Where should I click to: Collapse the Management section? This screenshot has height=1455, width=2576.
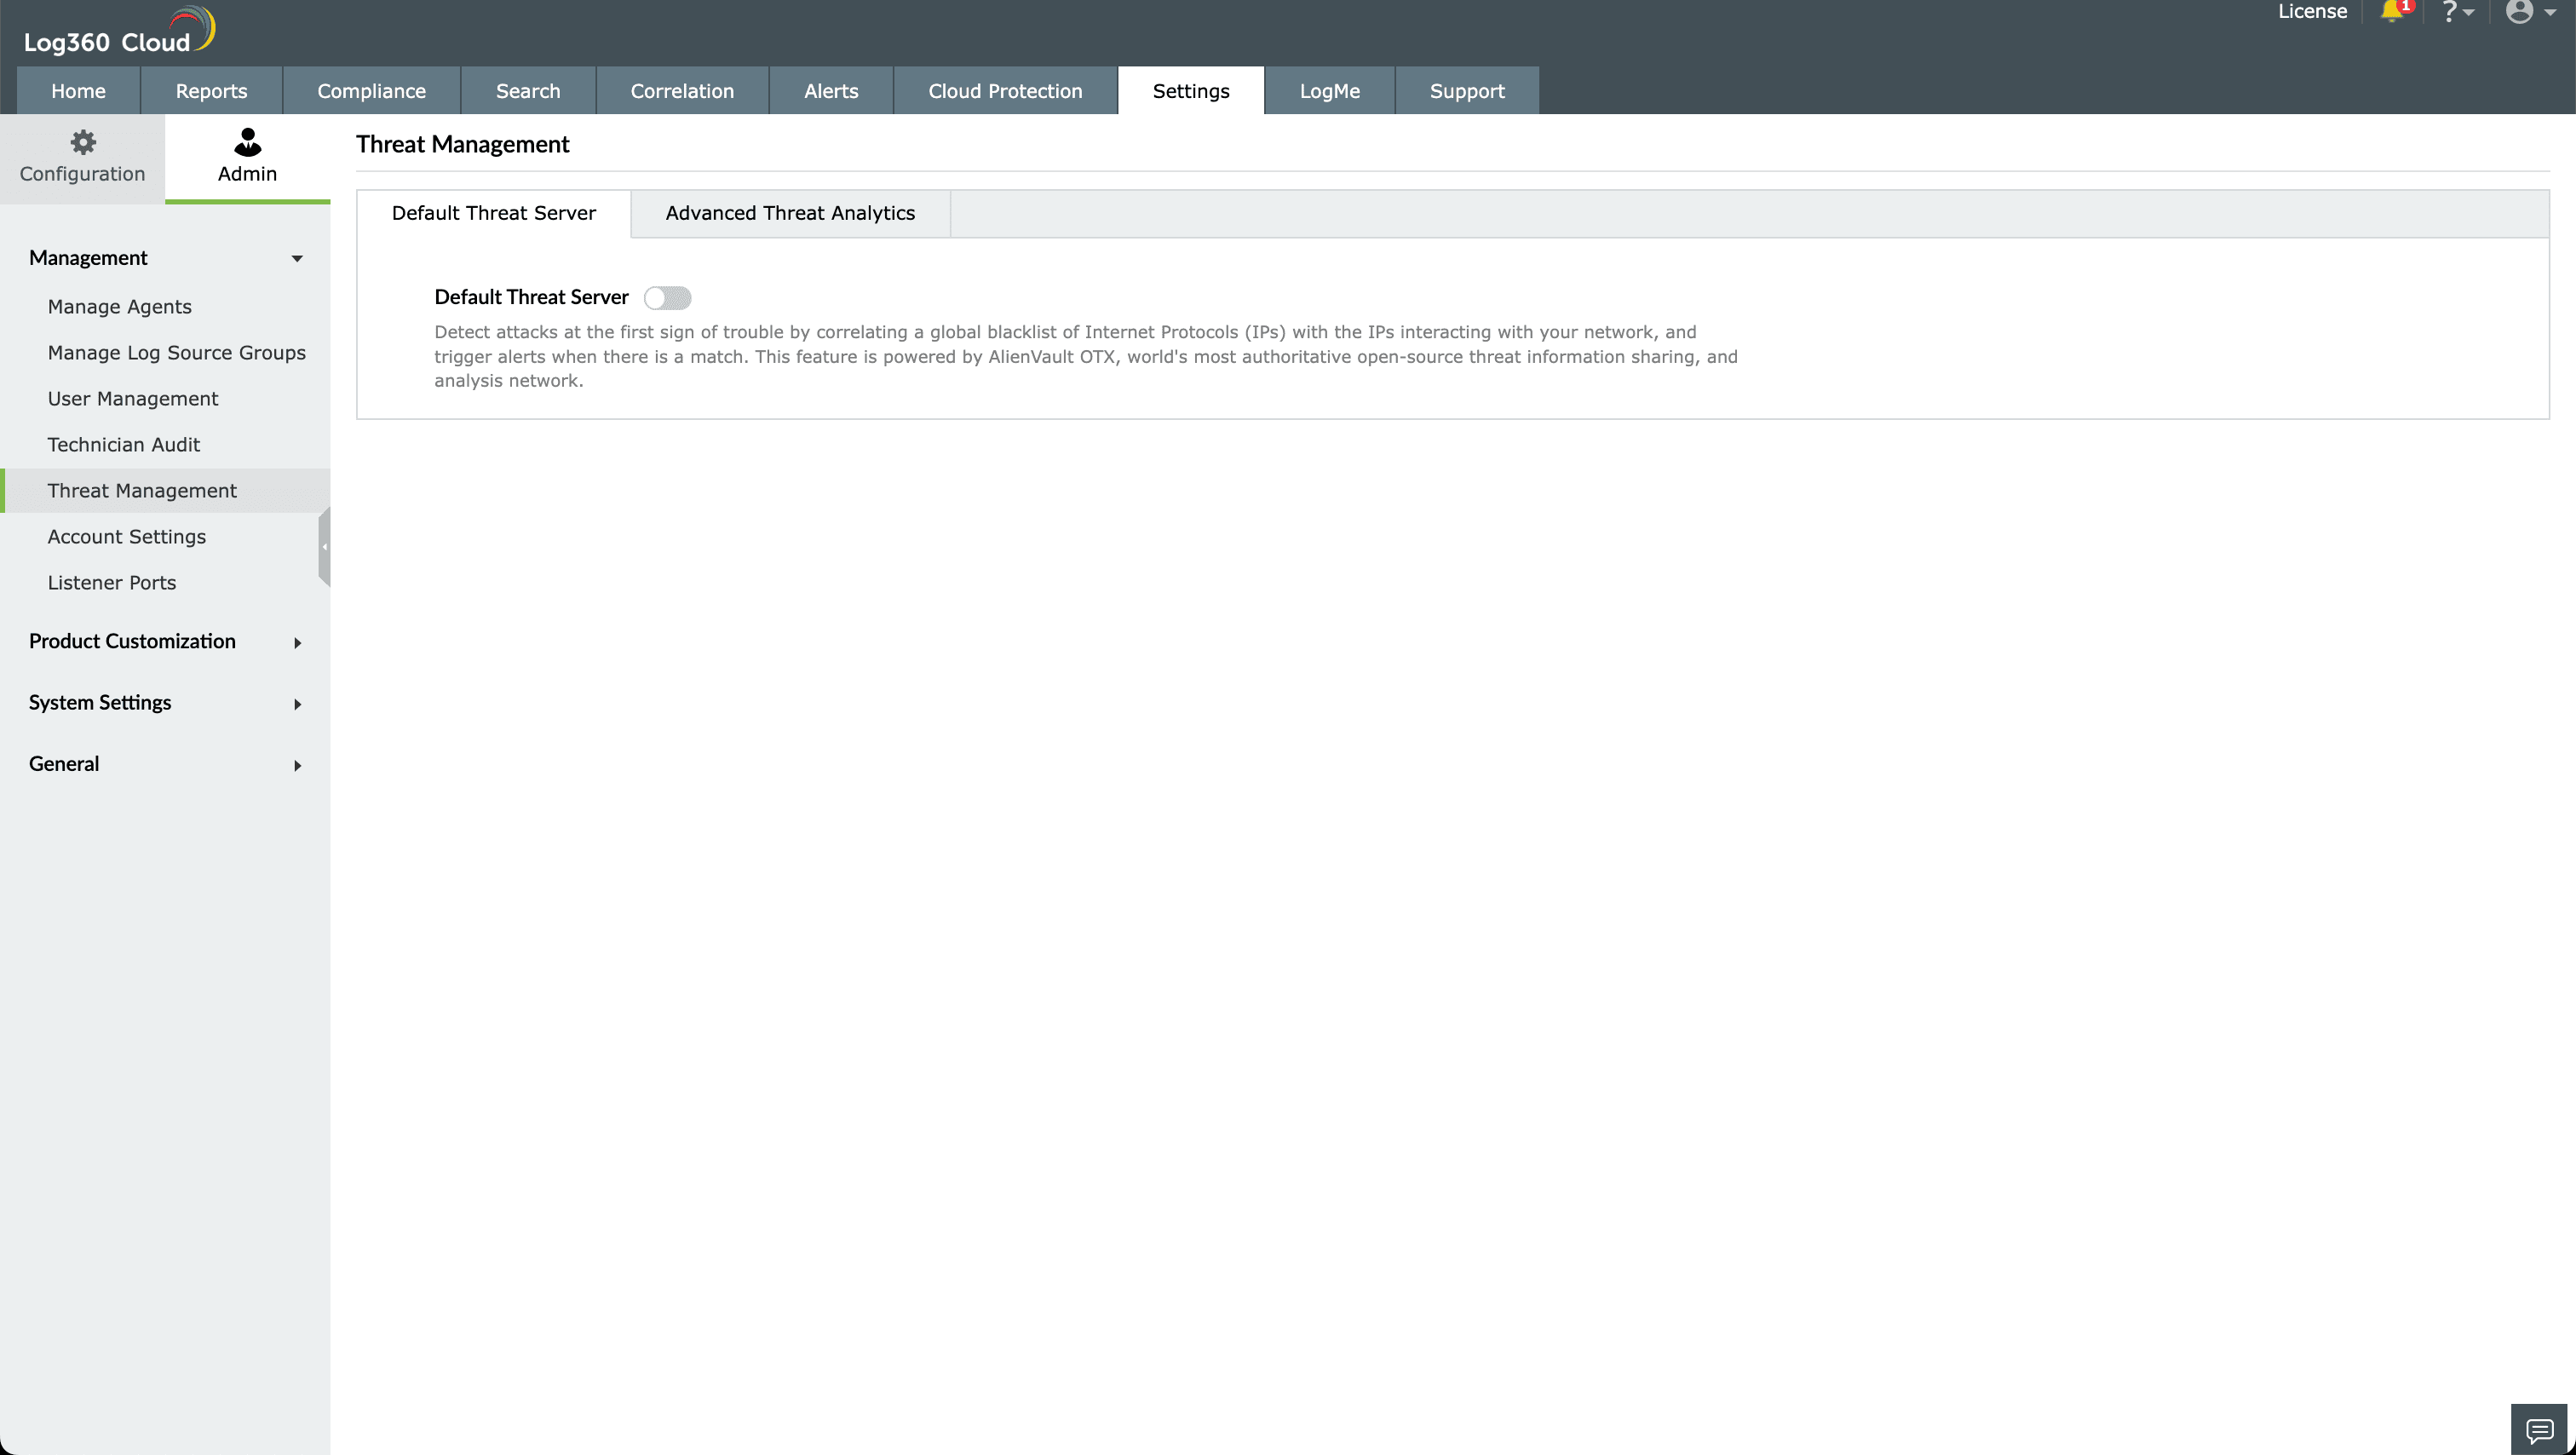[x=297, y=259]
